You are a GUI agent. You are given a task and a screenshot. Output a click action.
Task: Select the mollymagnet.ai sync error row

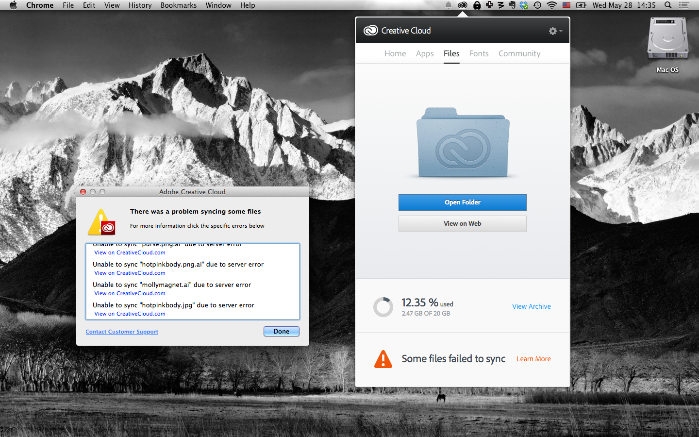pos(172,285)
